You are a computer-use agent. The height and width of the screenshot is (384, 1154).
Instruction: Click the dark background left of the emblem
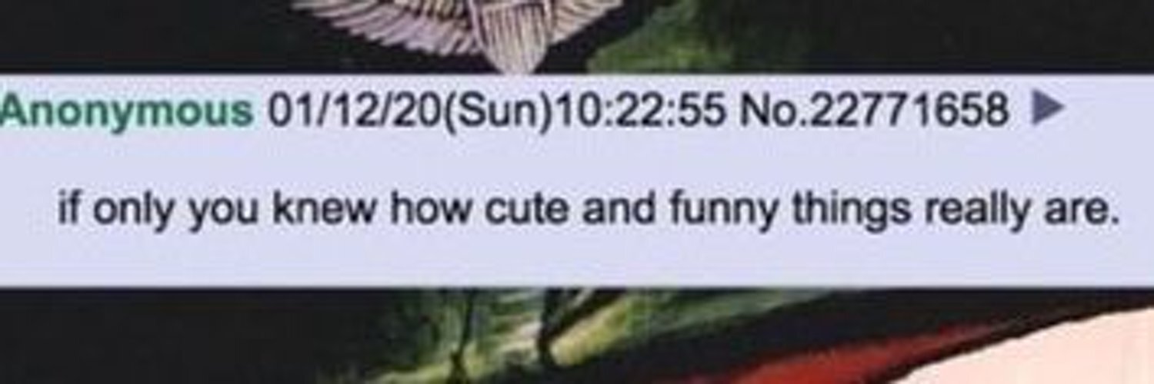coord(146,35)
